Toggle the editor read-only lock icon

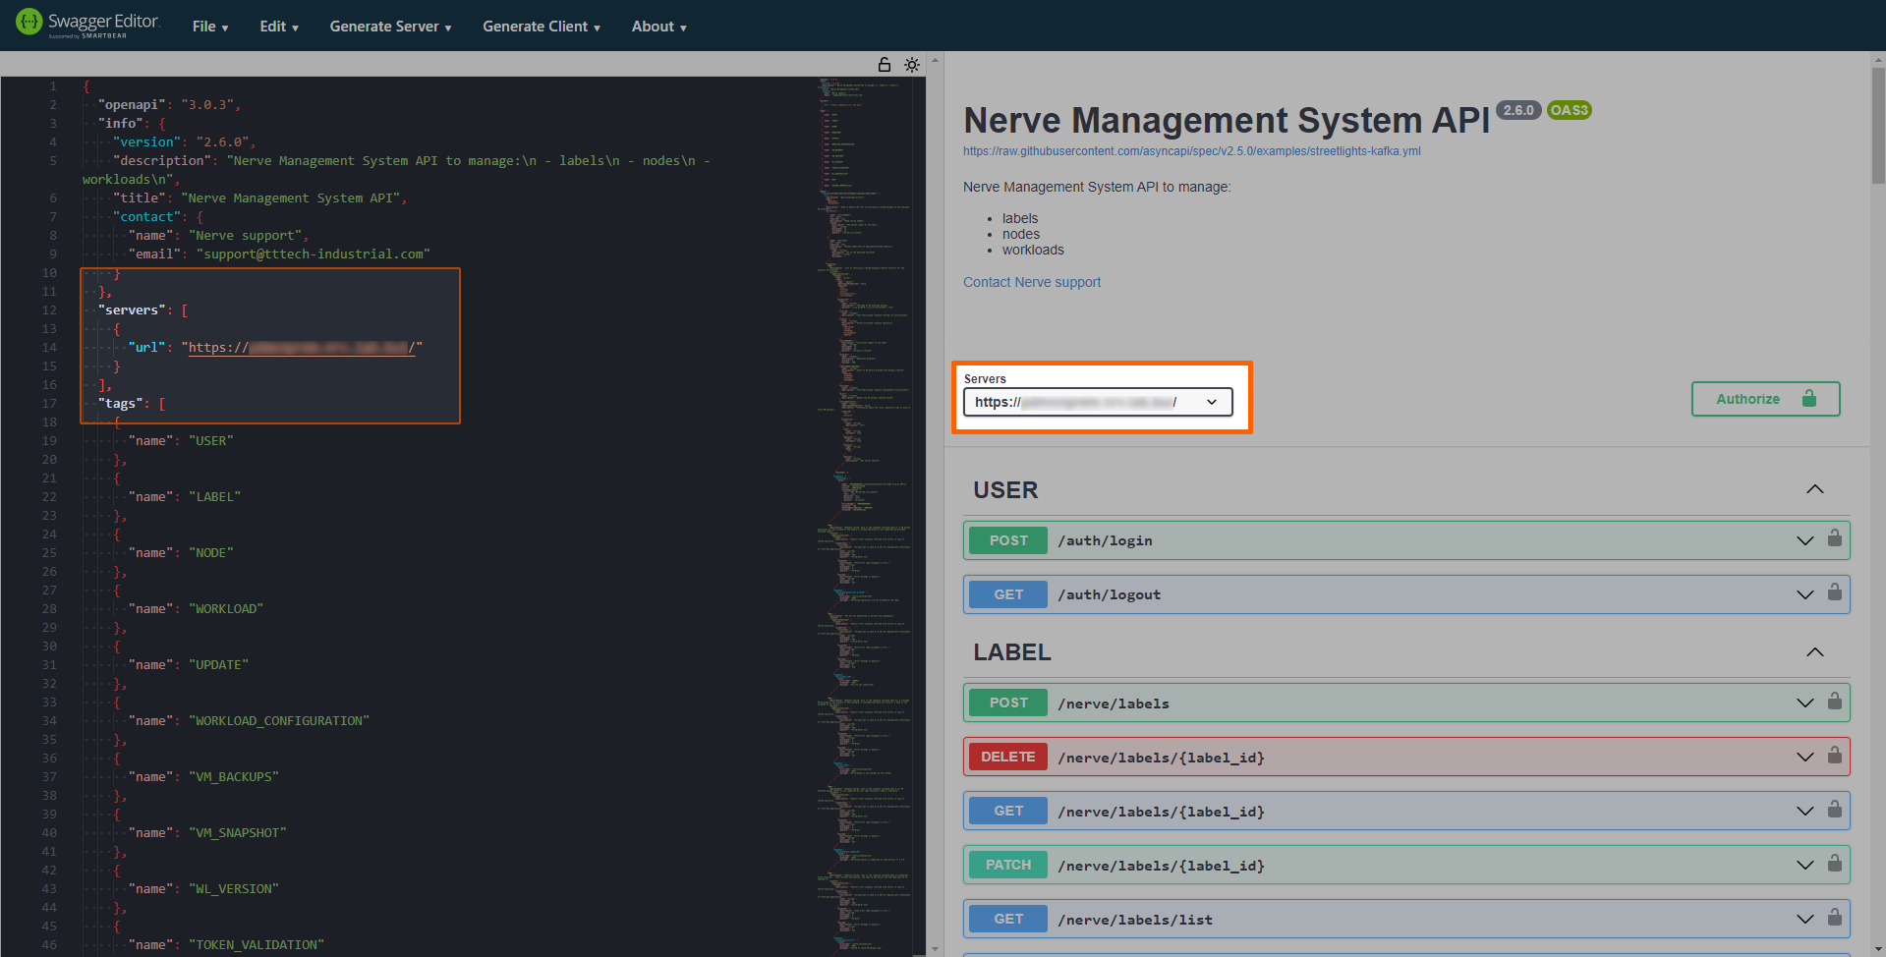[885, 65]
